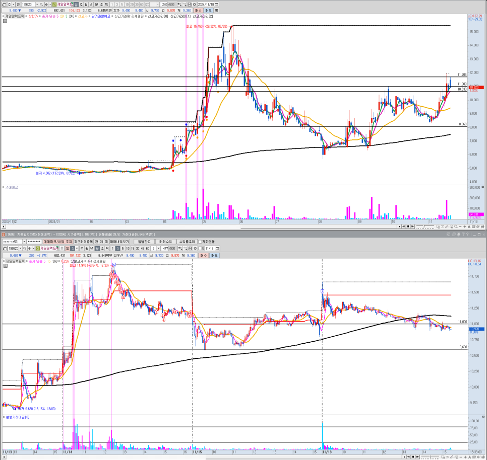Select the 분 (minute) period on lower chart
Screen dimensions: 487x460
97,248
